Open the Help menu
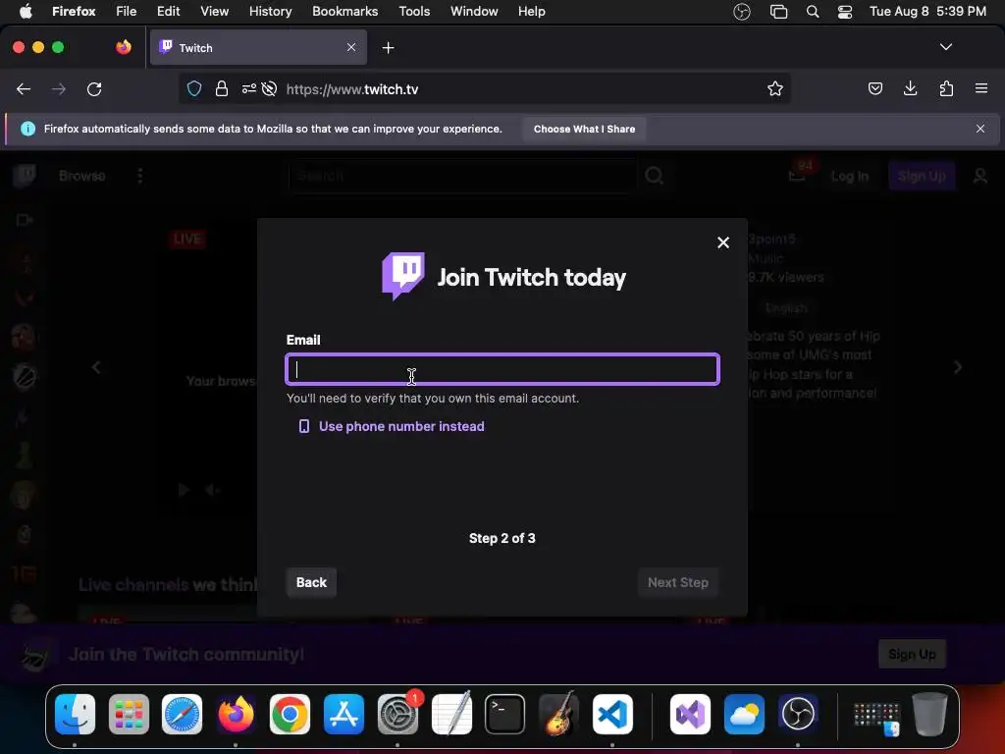This screenshot has width=1005, height=754. (x=531, y=11)
